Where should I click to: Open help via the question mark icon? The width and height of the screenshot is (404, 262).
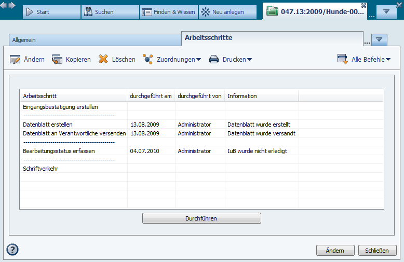click(12, 250)
